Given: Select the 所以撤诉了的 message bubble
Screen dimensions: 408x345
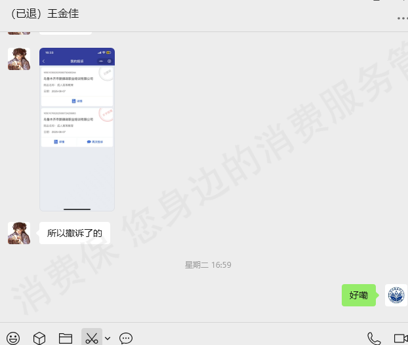Looking at the screenshot, I should pos(75,233).
